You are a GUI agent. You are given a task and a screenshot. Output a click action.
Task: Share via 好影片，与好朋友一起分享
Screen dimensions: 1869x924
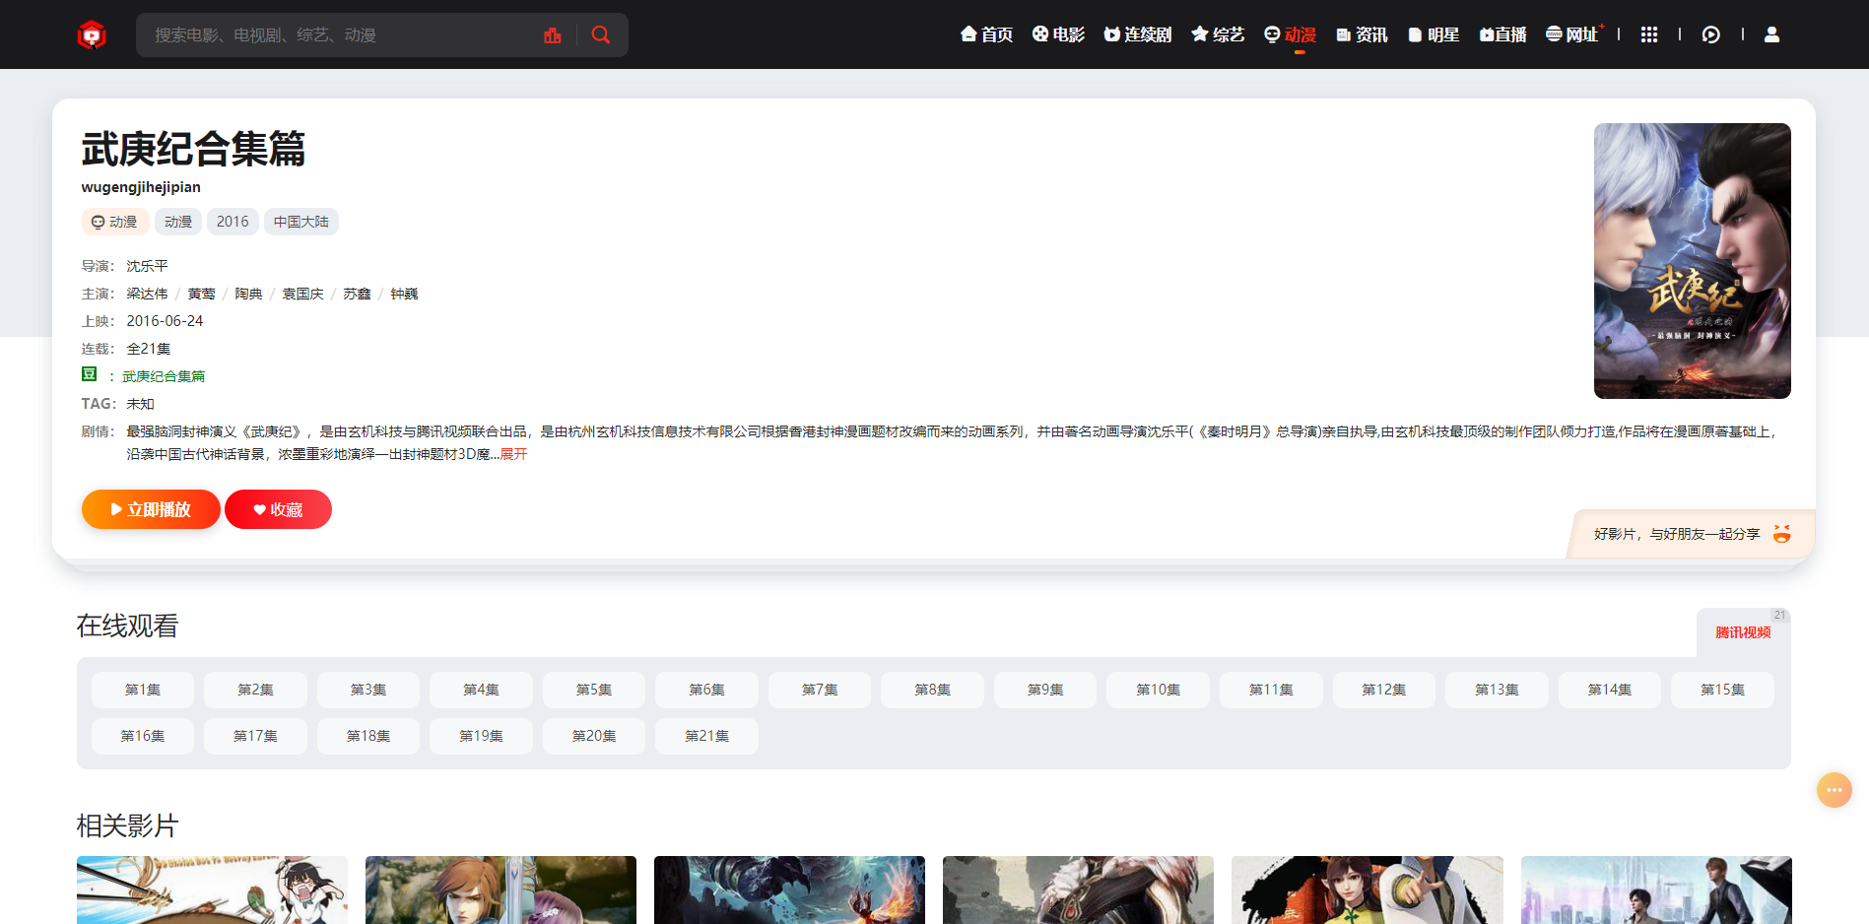(x=1677, y=534)
